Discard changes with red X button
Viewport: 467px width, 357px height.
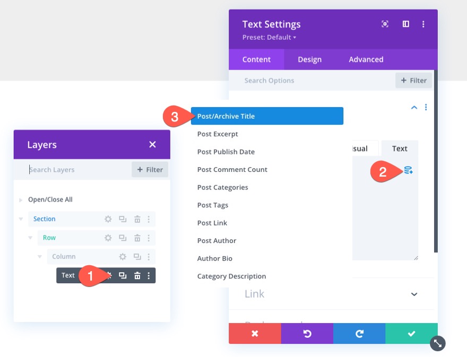(x=255, y=334)
